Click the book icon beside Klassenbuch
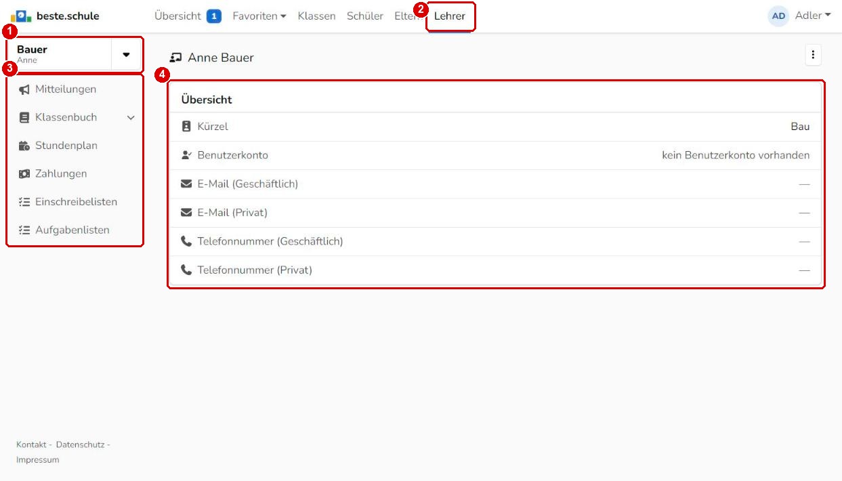 point(24,117)
